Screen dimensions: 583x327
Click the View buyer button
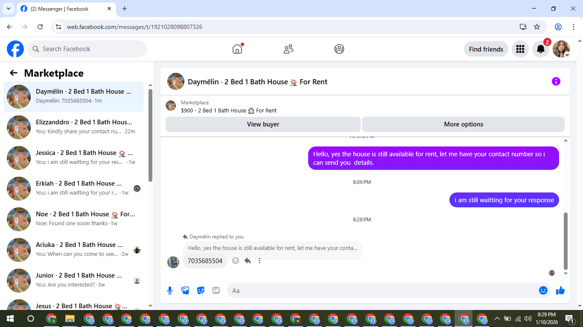[263, 124]
